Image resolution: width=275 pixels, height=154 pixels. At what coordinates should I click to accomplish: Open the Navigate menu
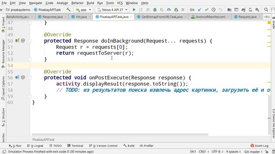point(36,3)
